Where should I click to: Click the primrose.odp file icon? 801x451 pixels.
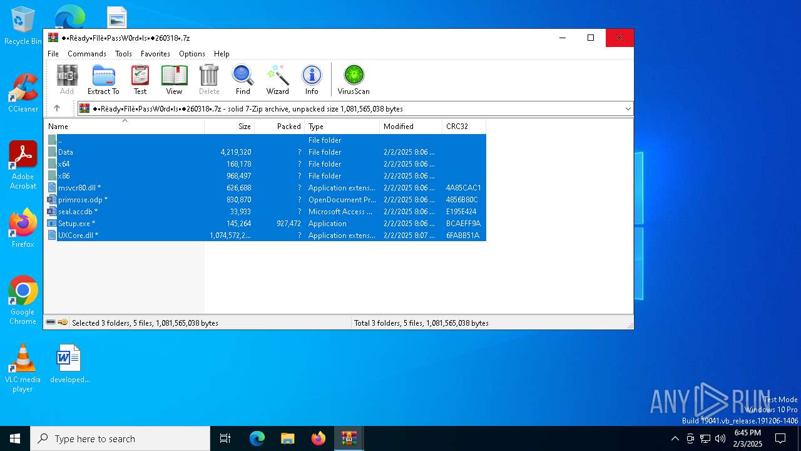pyautogui.click(x=52, y=200)
